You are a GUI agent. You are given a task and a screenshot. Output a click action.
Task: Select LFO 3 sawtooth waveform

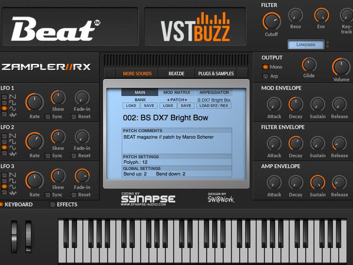pos(4,175)
